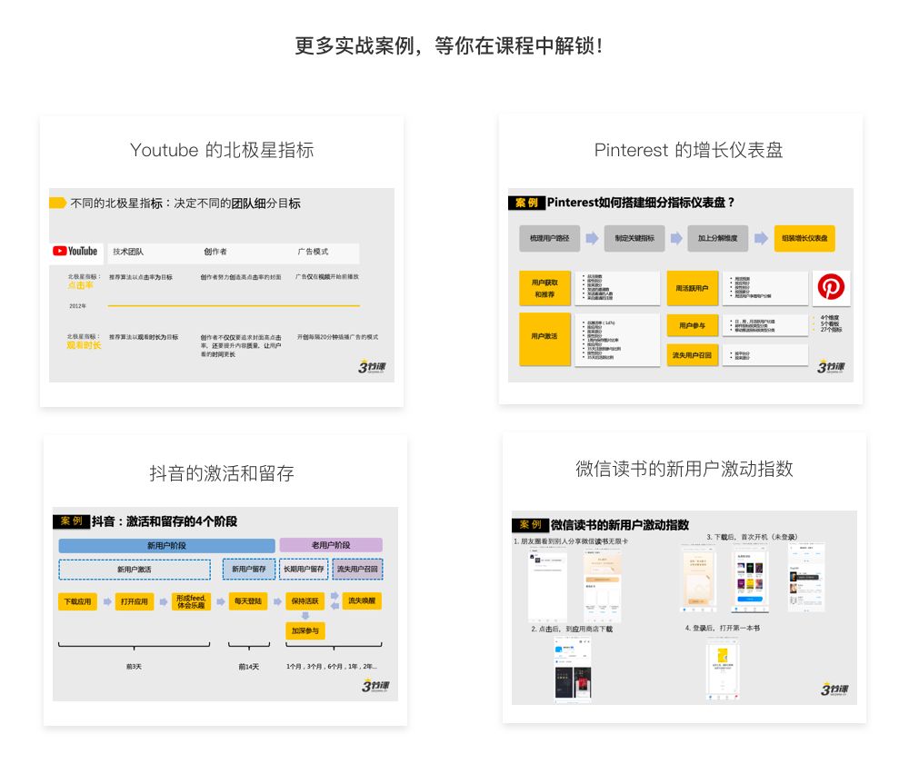The image size is (909, 764).
Task: Click the purple 老用户阶段 bar
Action: [331, 545]
